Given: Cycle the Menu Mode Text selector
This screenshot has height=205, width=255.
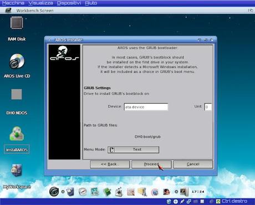Looking at the screenshot, I should click(x=133, y=150).
